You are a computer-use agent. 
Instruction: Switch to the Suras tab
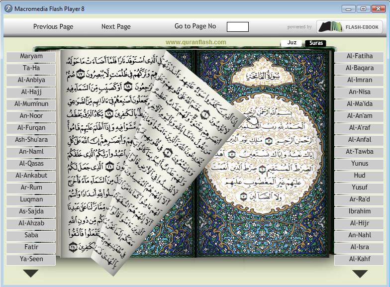click(316, 43)
